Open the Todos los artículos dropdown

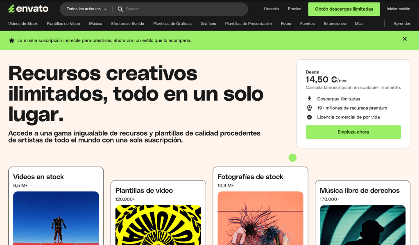pos(86,9)
